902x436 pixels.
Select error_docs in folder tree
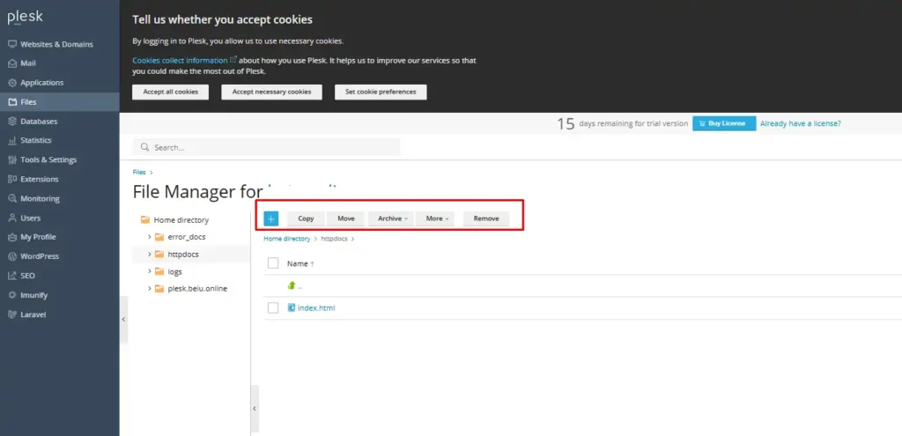click(x=187, y=236)
